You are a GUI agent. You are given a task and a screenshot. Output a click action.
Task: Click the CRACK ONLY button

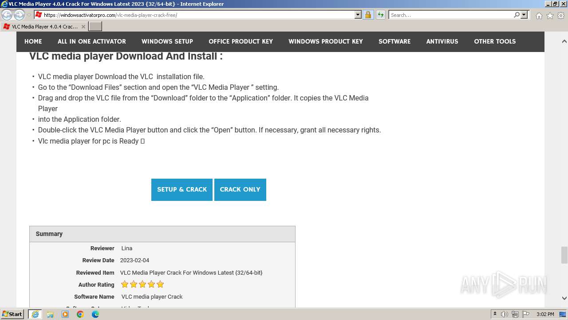[x=240, y=190]
